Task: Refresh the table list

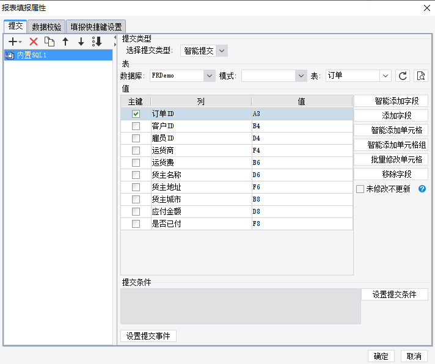Action: coord(403,76)
